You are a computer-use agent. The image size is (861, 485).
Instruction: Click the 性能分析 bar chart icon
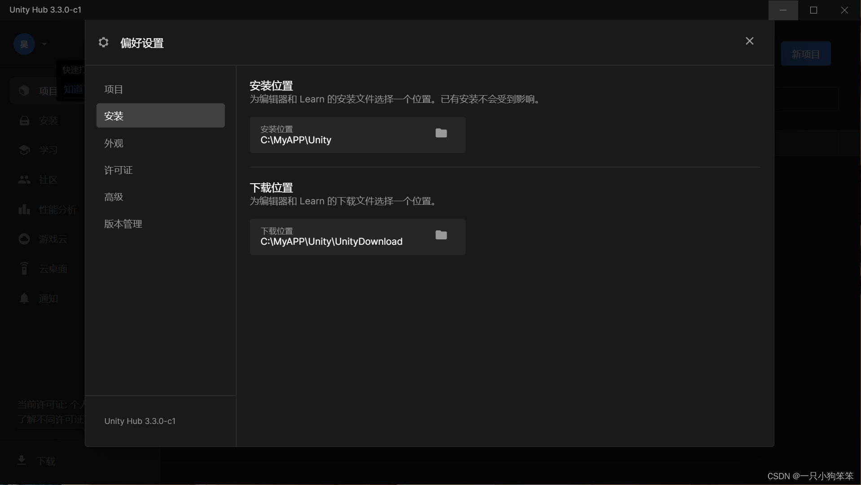point(24,209)
